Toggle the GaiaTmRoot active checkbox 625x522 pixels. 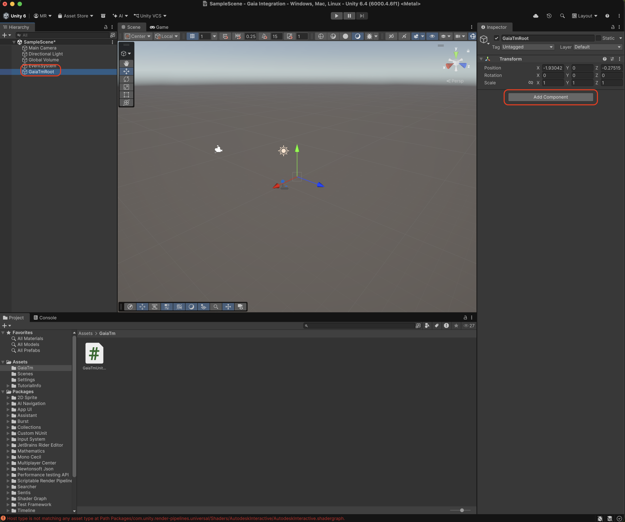496,38
